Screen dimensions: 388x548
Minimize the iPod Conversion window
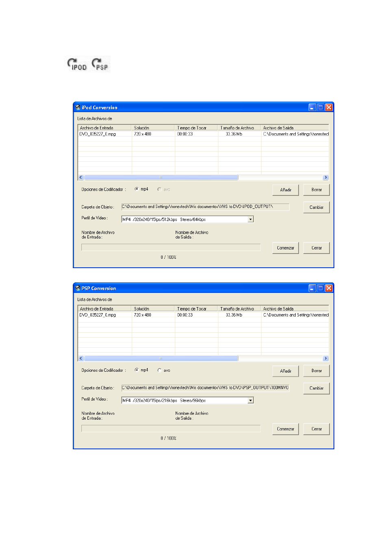point(312,107)
